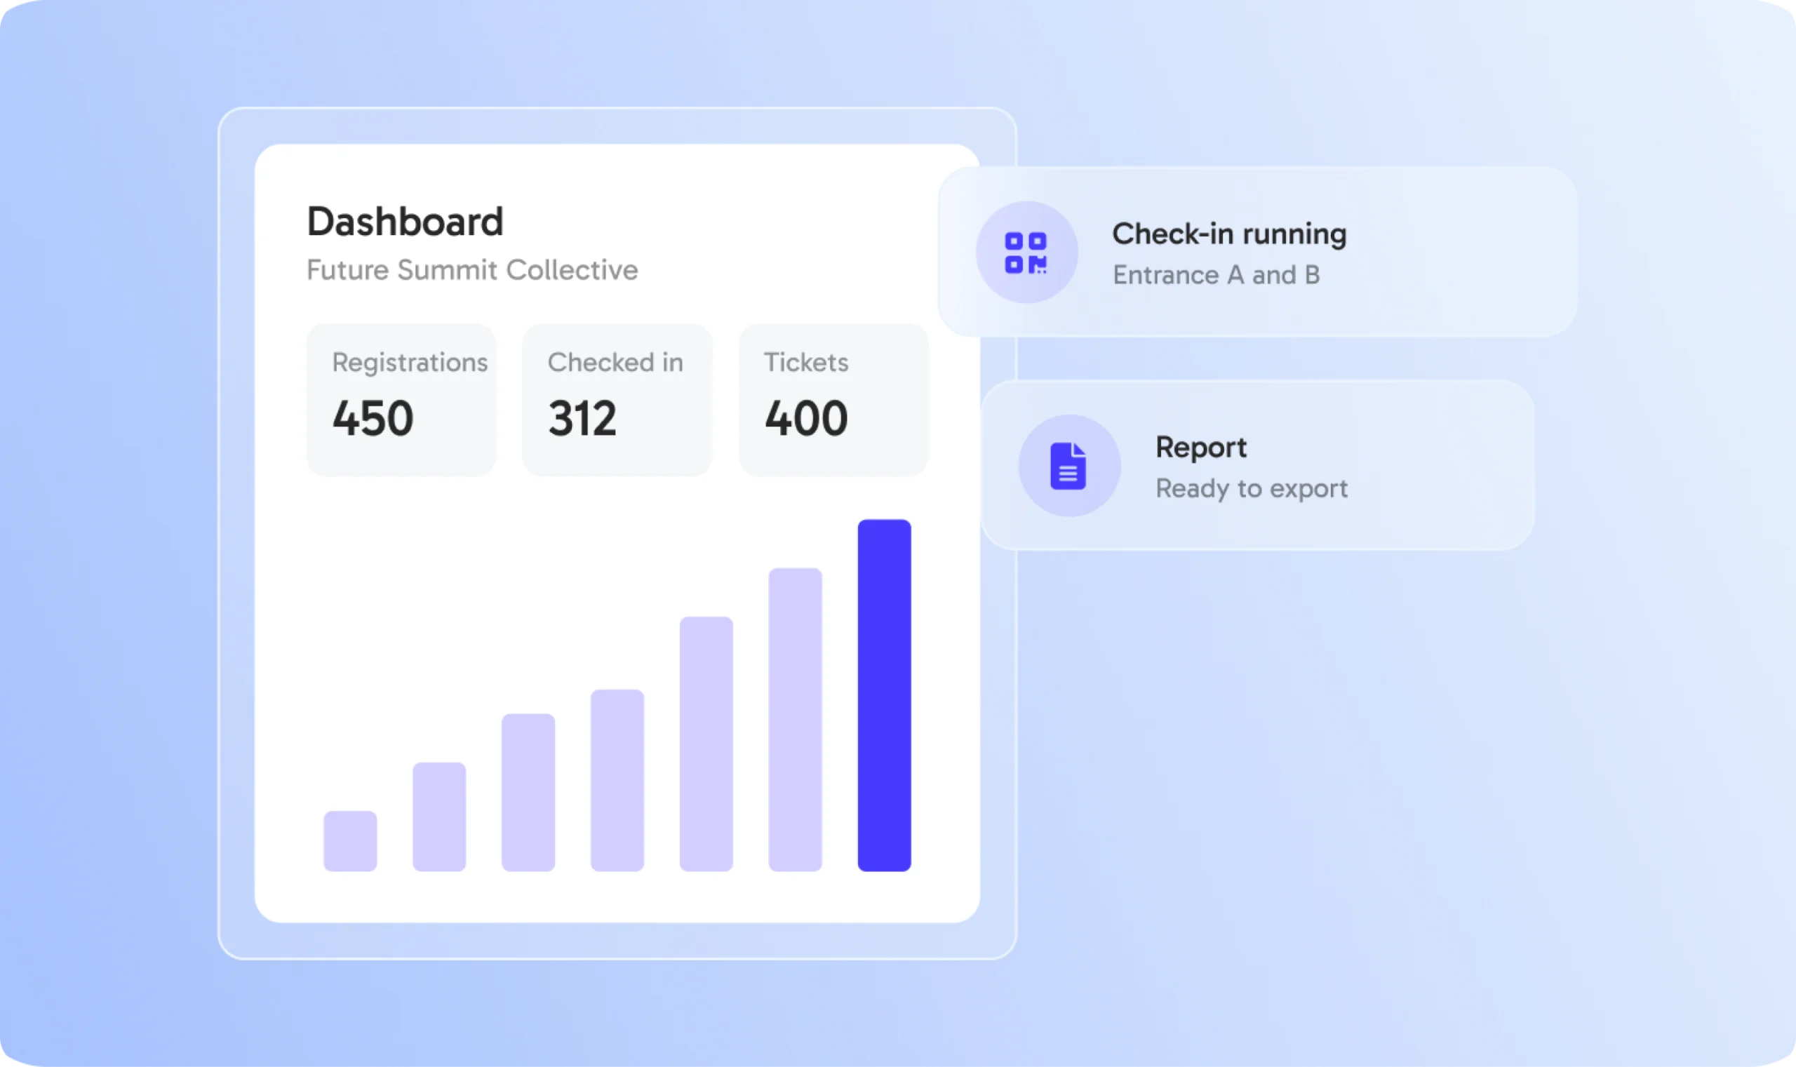Click the Future Summit Collective subtitle

pyautogui.click(x=472, y=270)
